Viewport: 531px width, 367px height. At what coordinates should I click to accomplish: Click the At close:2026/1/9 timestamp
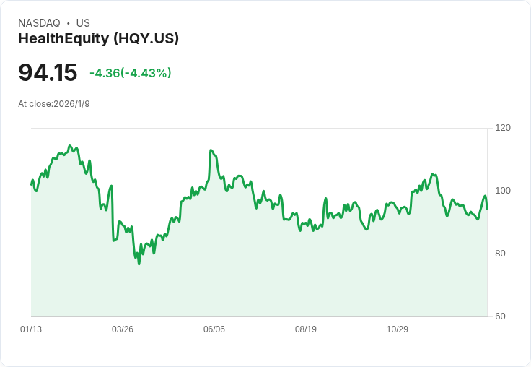point(54,104)
